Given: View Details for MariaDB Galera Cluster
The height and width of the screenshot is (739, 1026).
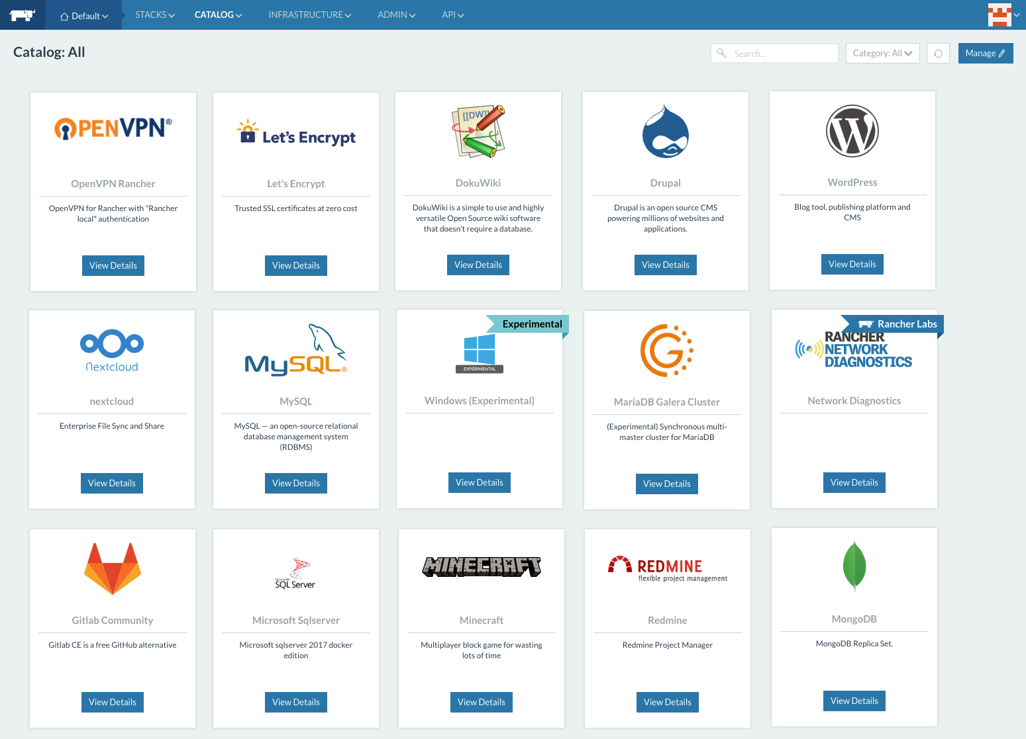Looking at the screenshot, I should click(667, 484).
